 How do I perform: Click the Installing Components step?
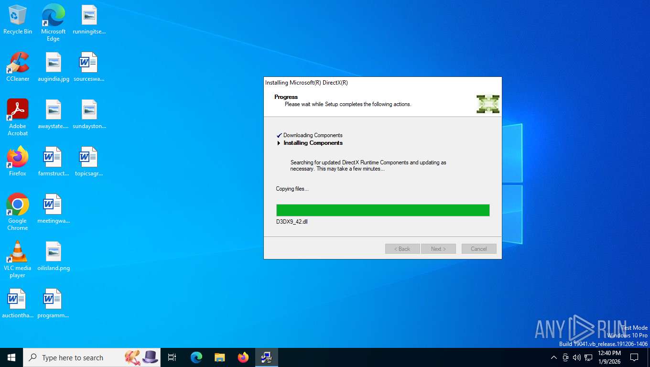click(x=313, y=143)
